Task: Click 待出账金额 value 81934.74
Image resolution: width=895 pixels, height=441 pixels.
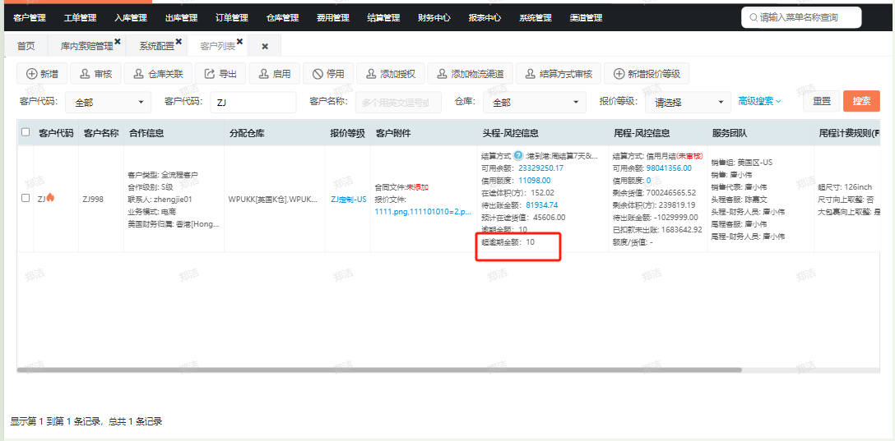Action: (541, 204)
